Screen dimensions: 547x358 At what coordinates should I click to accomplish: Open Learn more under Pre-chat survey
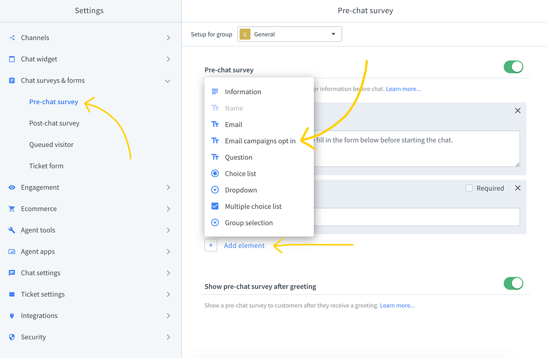point(403,89)
